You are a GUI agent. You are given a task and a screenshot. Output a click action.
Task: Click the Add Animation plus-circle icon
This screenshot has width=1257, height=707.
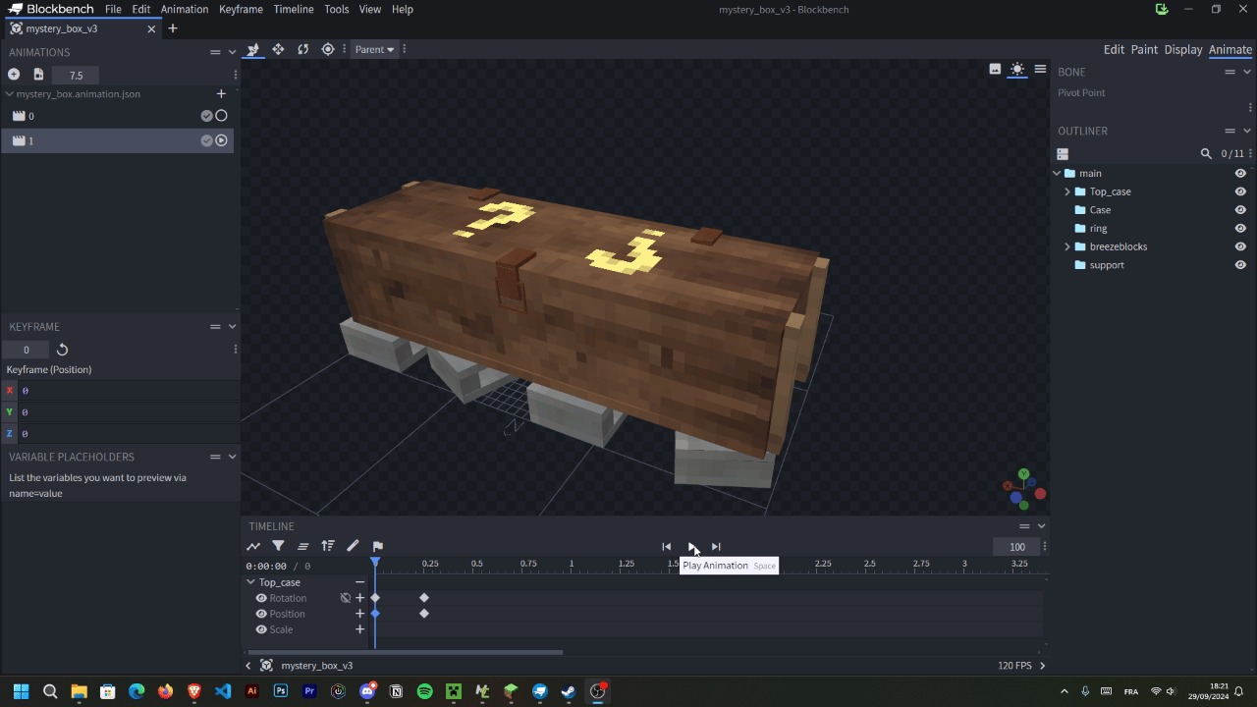14,75
